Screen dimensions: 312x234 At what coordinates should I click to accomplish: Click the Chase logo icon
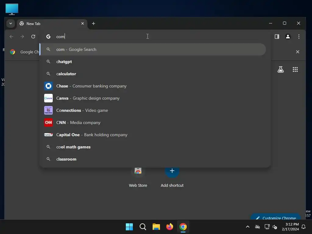coord(48,86)
